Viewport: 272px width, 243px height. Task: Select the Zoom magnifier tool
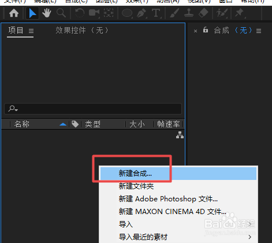pos(61,13)
